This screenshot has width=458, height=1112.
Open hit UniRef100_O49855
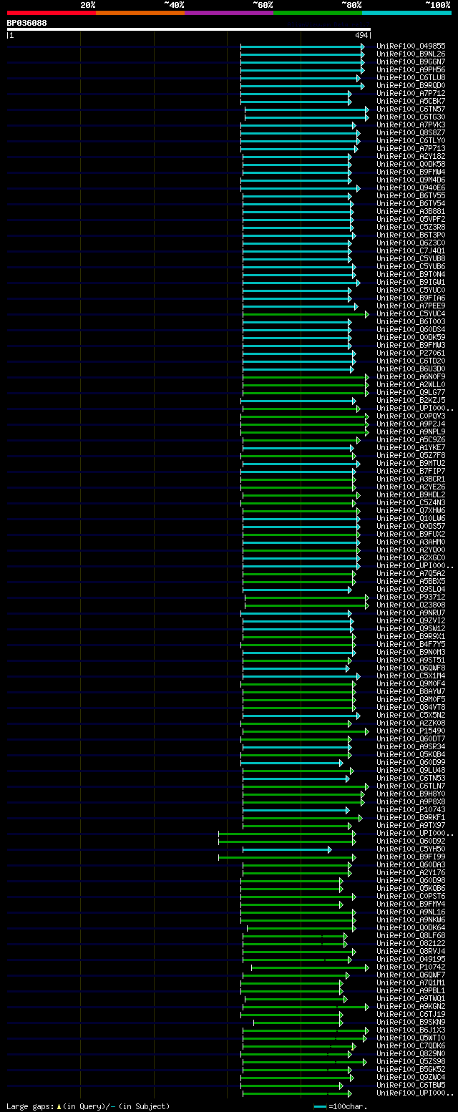(x=411, y=46)
